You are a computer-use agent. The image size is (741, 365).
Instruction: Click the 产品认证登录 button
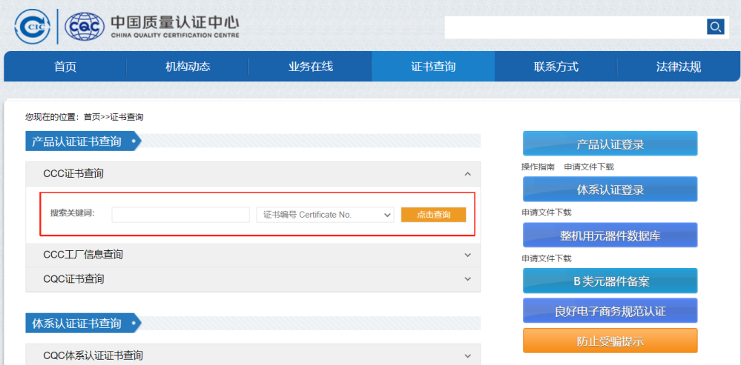point(610,144)
